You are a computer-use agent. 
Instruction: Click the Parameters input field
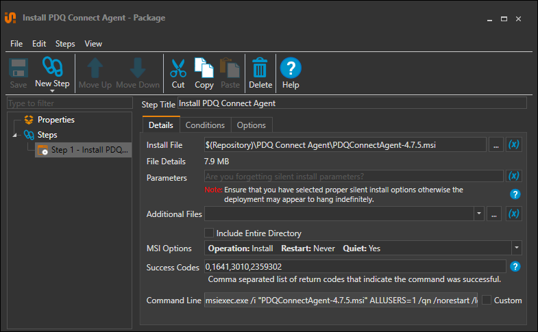pyautogui.click(x=354, y=176)
